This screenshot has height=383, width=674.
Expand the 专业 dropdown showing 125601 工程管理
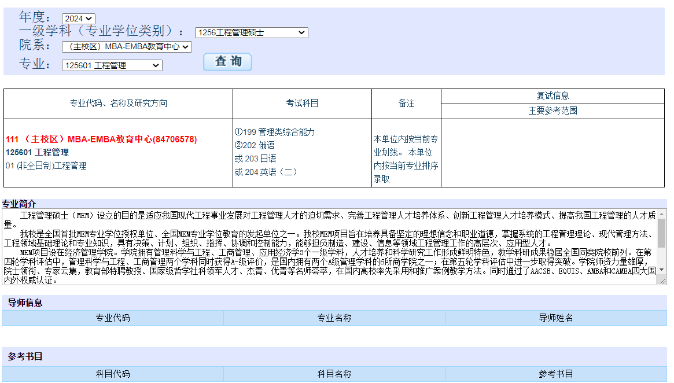[x=112, y=66]
